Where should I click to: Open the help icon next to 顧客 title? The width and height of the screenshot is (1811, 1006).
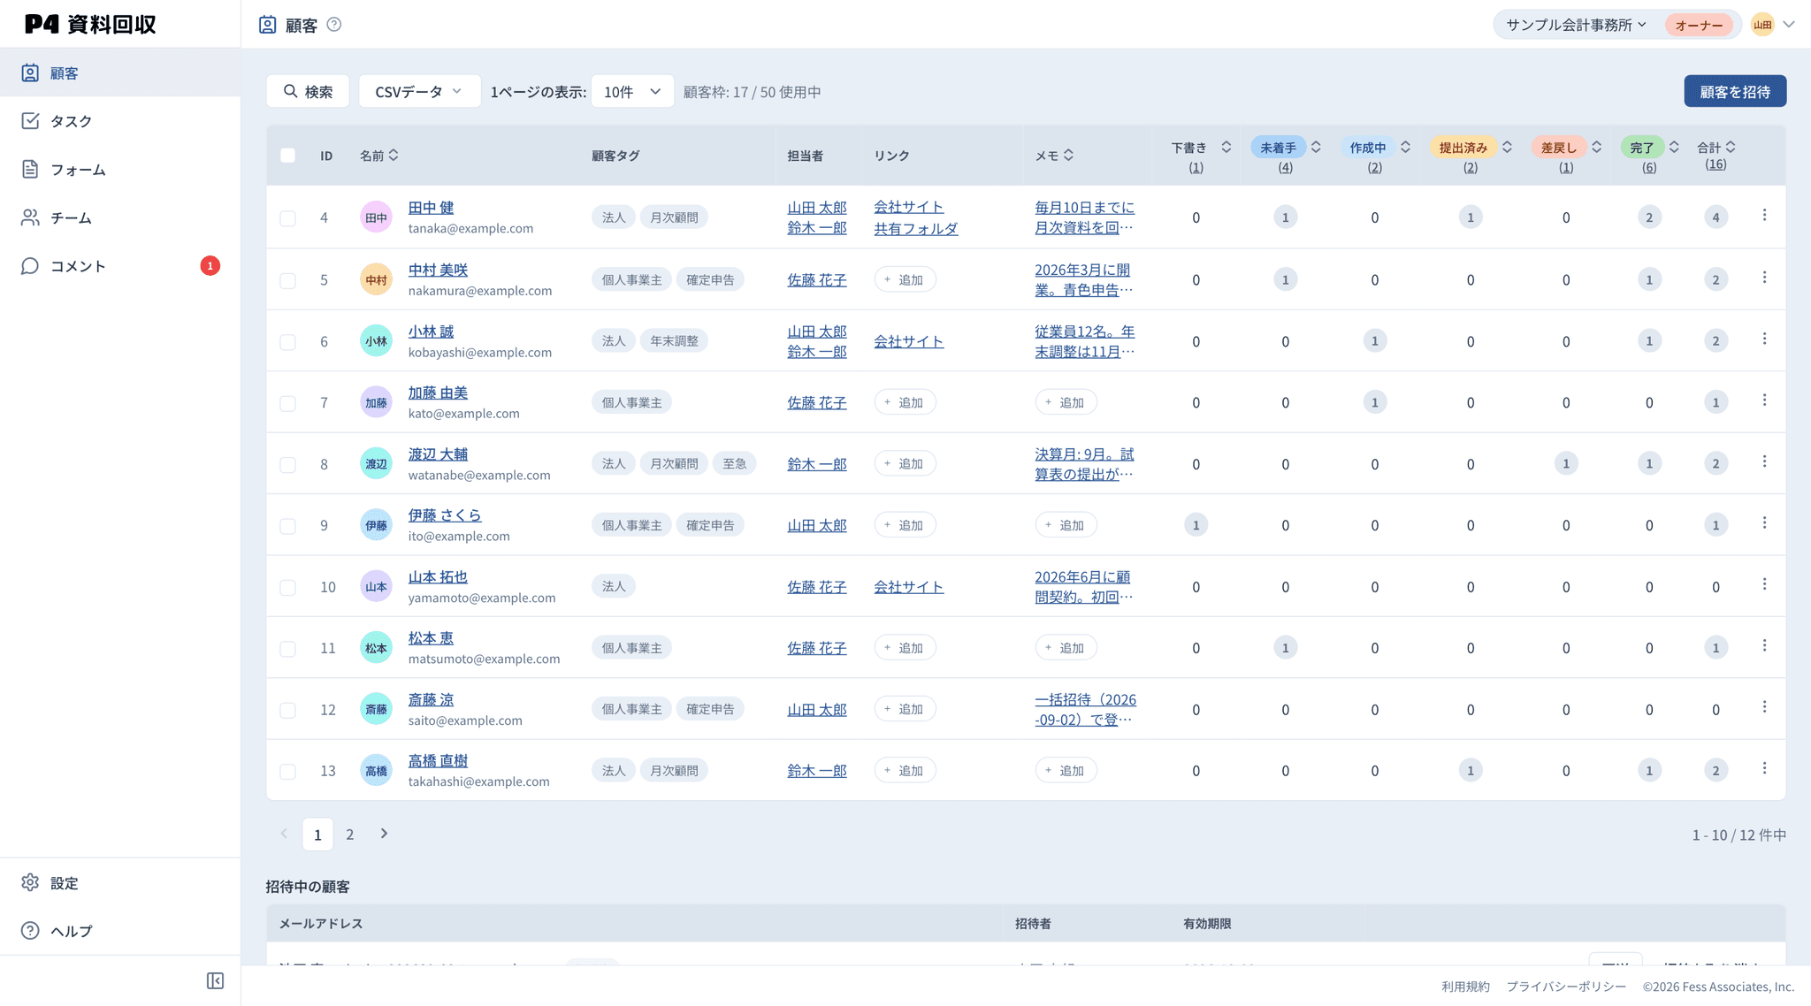coord(333,25)
